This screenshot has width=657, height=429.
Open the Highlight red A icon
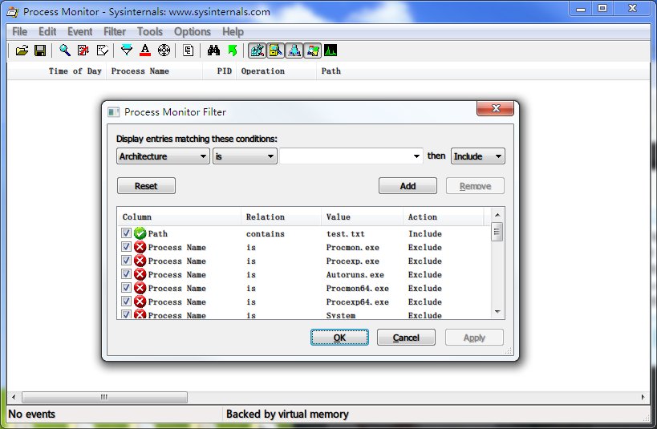(x=145, y=51)
